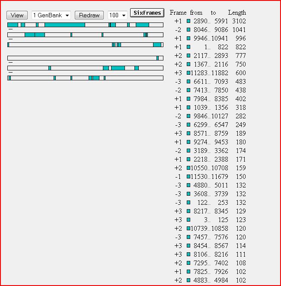Image resolution: width=281 pixels, height=286 pixels.
Task: Open the "1 GenBank" format dropdown
Action: [x=51, y=15]
